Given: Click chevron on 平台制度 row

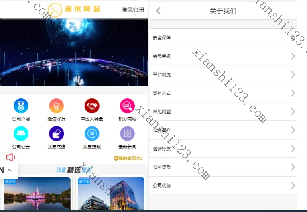Looking at the screenshot, I should 293,75.
